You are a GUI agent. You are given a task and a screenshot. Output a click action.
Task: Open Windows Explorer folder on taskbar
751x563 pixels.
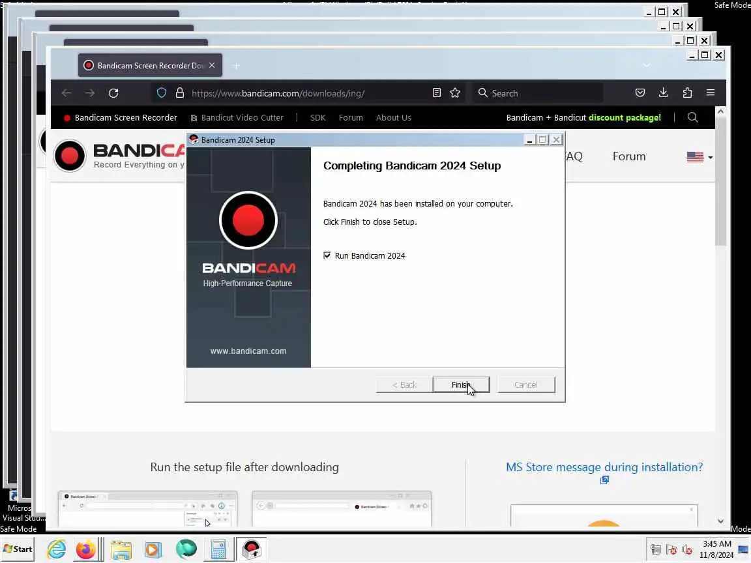121,549
